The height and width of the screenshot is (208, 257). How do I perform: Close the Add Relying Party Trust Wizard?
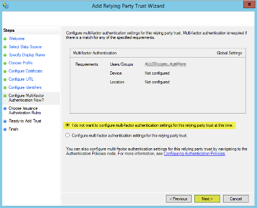click(249, 4)
